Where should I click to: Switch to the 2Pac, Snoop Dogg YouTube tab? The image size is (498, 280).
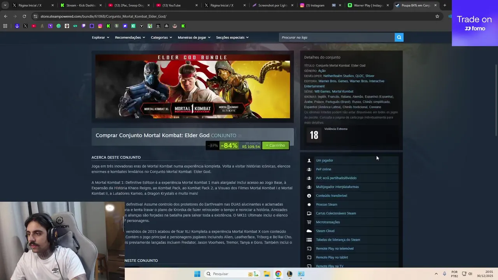[x=128, y=5]
